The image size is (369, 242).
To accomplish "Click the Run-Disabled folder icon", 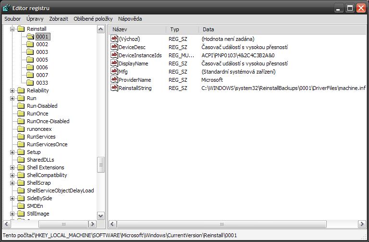I will pyautogui.click(x=21, y=106).
